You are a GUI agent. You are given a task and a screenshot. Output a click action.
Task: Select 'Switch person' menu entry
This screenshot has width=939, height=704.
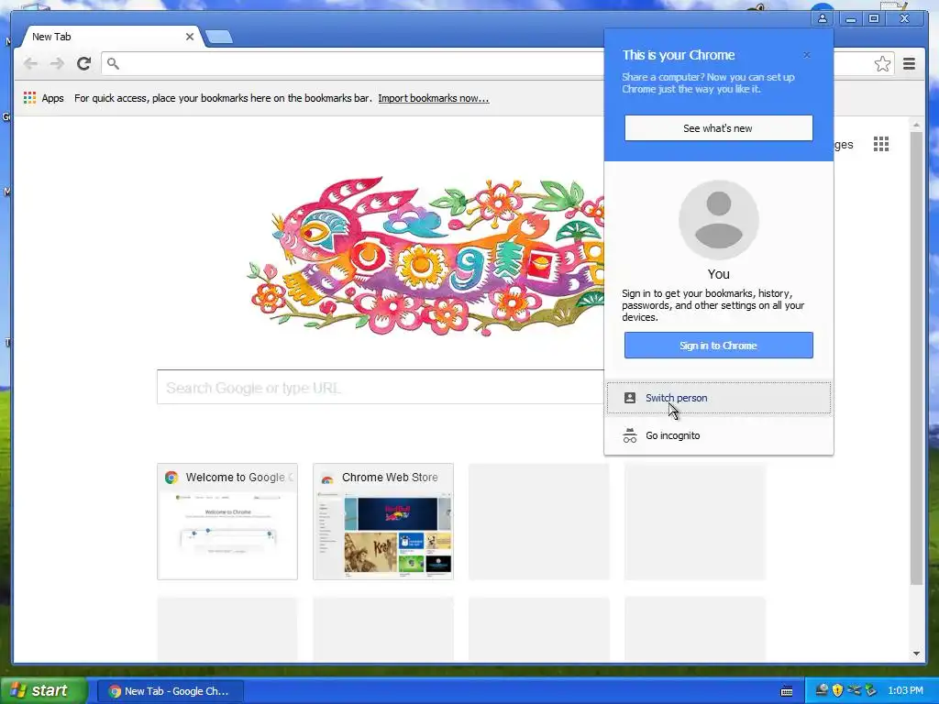point(719,398)
